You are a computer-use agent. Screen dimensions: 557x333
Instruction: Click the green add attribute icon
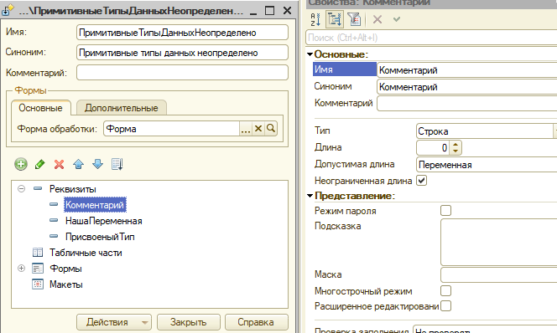[21, 164]
